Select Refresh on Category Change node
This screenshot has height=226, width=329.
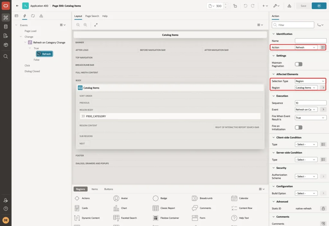(x=49, y=43)
